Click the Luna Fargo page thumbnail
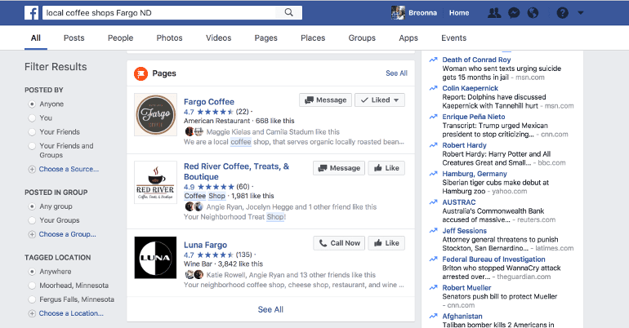The width and height of the screenshot is (629, 328). click(155, 257)
